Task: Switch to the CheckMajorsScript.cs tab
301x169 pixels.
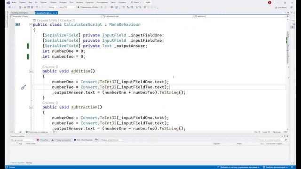Action: tap(19, 13)
